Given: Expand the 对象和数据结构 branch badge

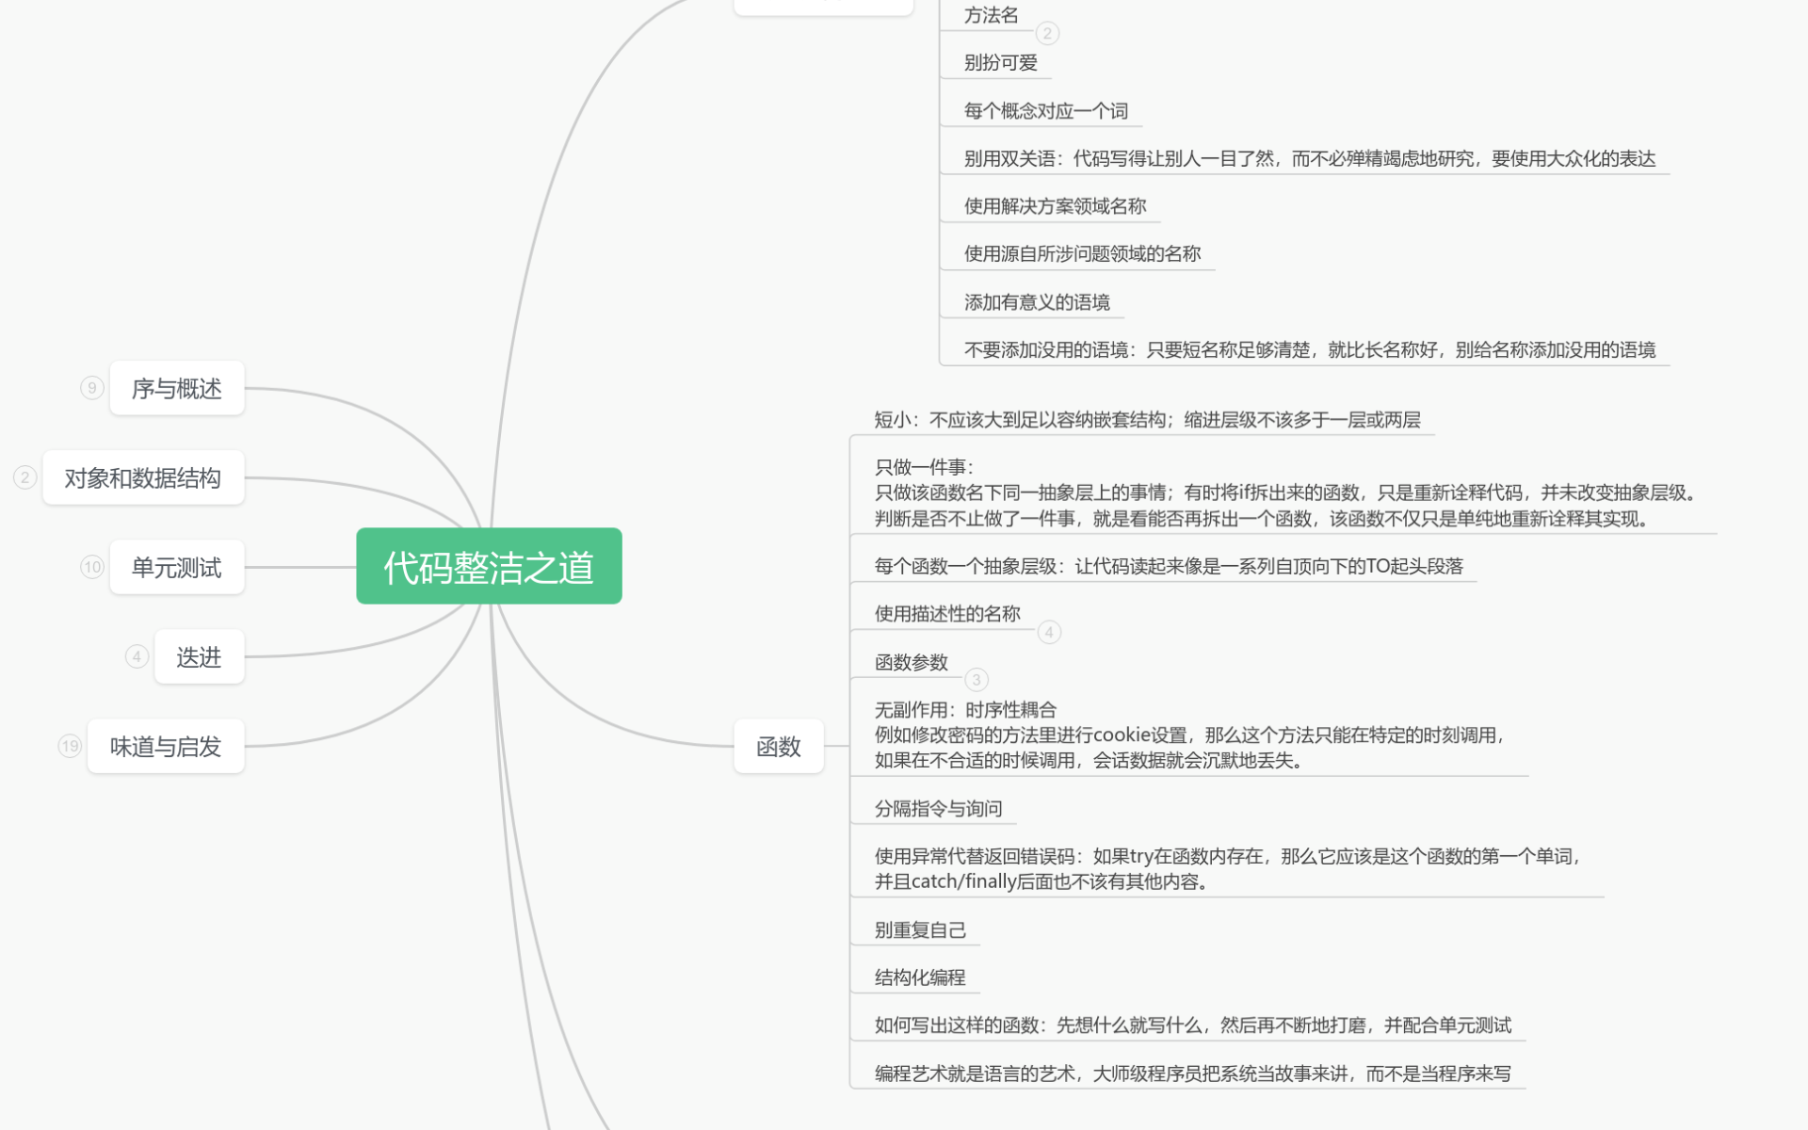Looking at the screenshot, I should [x=24, y=477].
